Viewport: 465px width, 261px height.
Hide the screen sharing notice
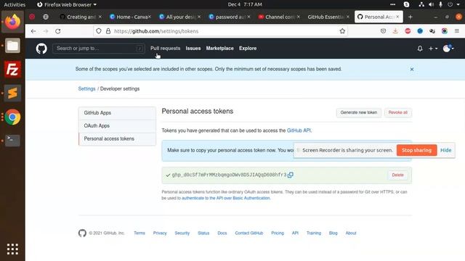445,150
